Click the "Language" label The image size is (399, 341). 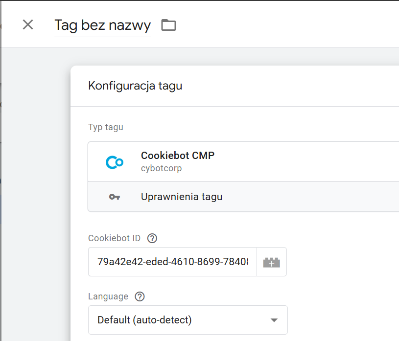tap(108, 296)
